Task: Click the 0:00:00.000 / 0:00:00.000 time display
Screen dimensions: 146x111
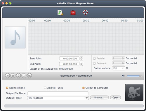Action: click(76, 76)
